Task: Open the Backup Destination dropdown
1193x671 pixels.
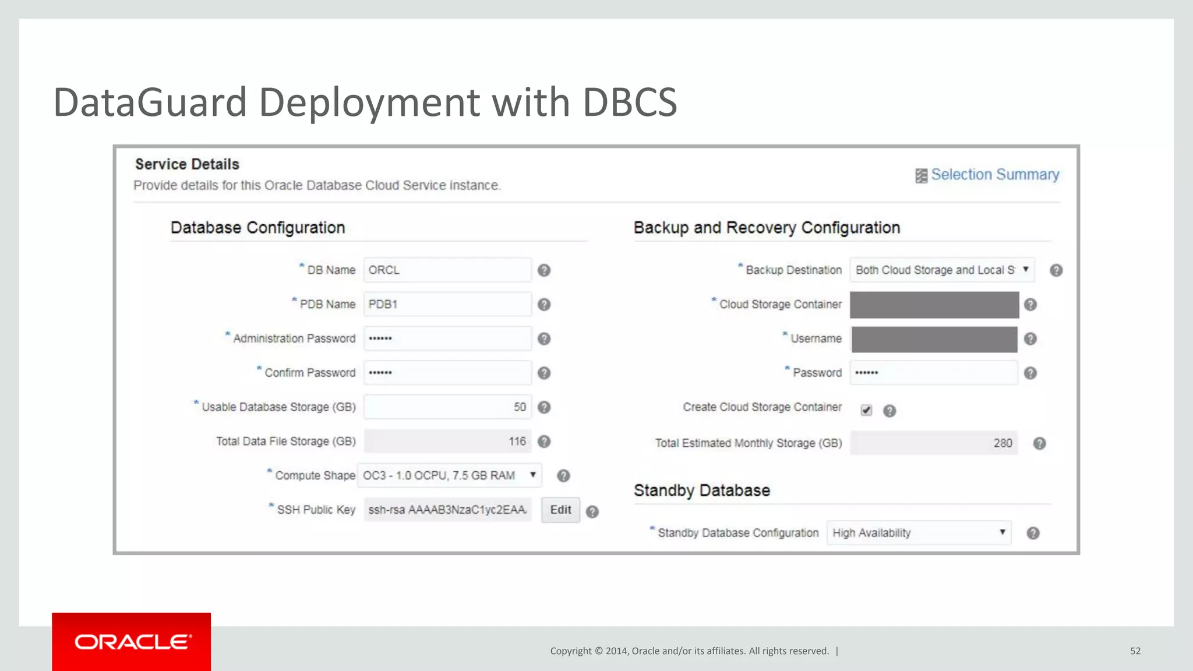Action: [942, 270]
